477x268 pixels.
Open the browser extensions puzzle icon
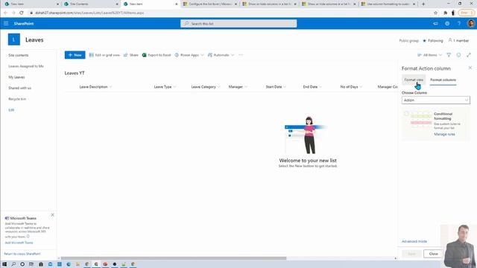[x=446, y=13]
